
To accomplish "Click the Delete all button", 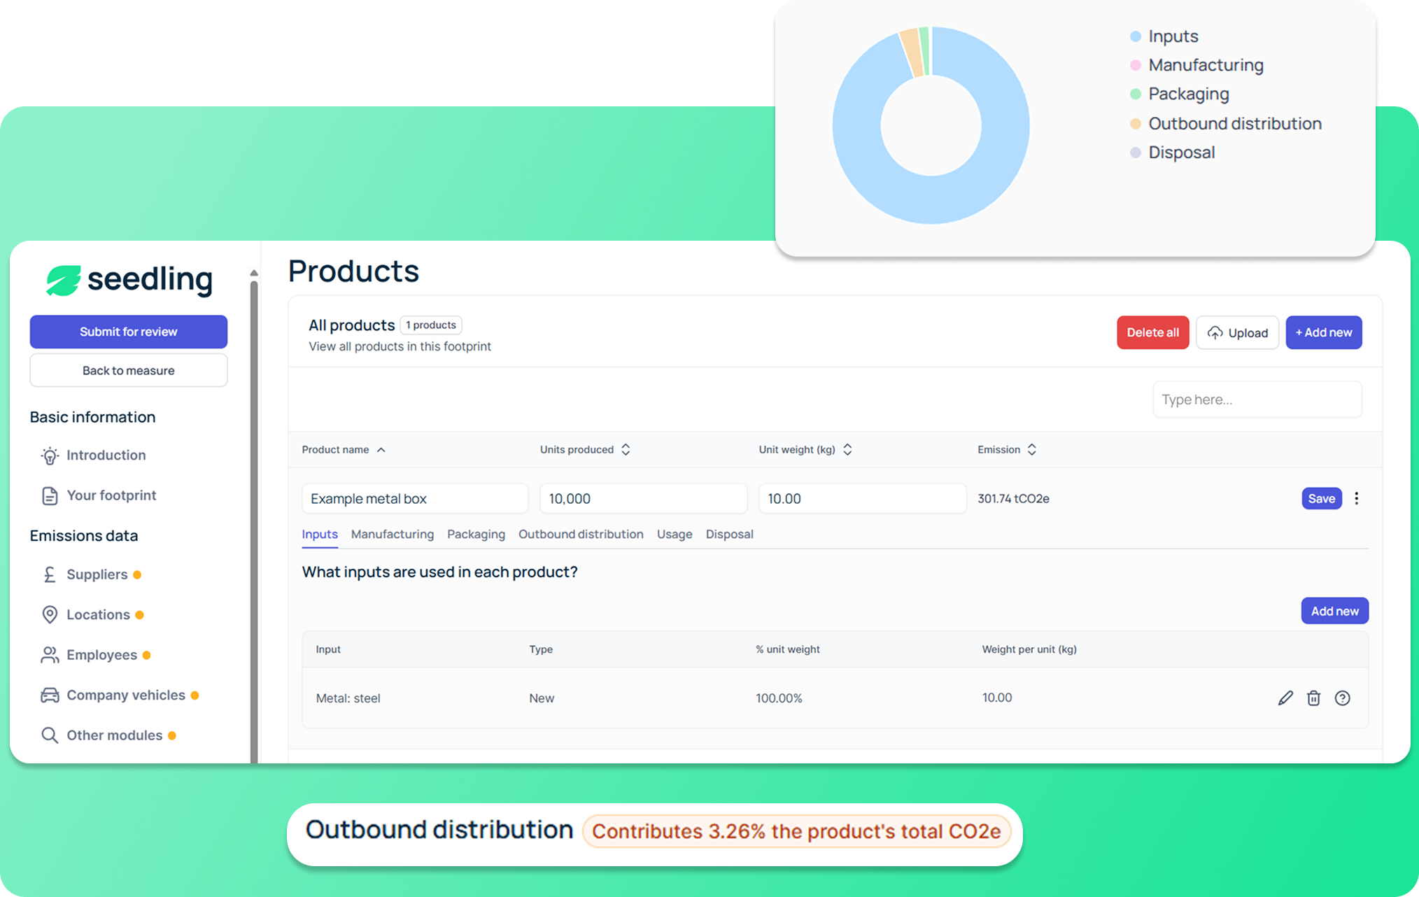I will coord(1152,333).
